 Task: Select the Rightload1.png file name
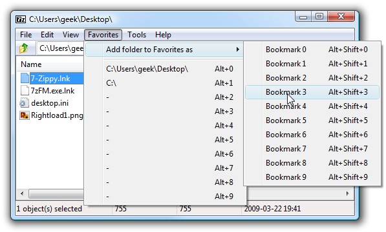pyautogui.click(x=57, y=115)
